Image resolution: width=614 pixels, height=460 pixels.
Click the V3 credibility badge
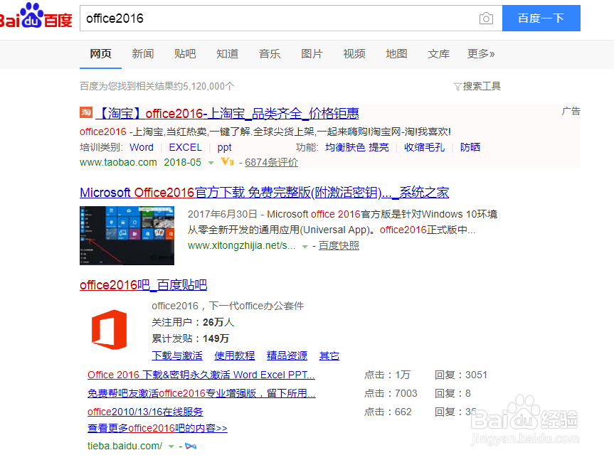[x=227, y=161]
